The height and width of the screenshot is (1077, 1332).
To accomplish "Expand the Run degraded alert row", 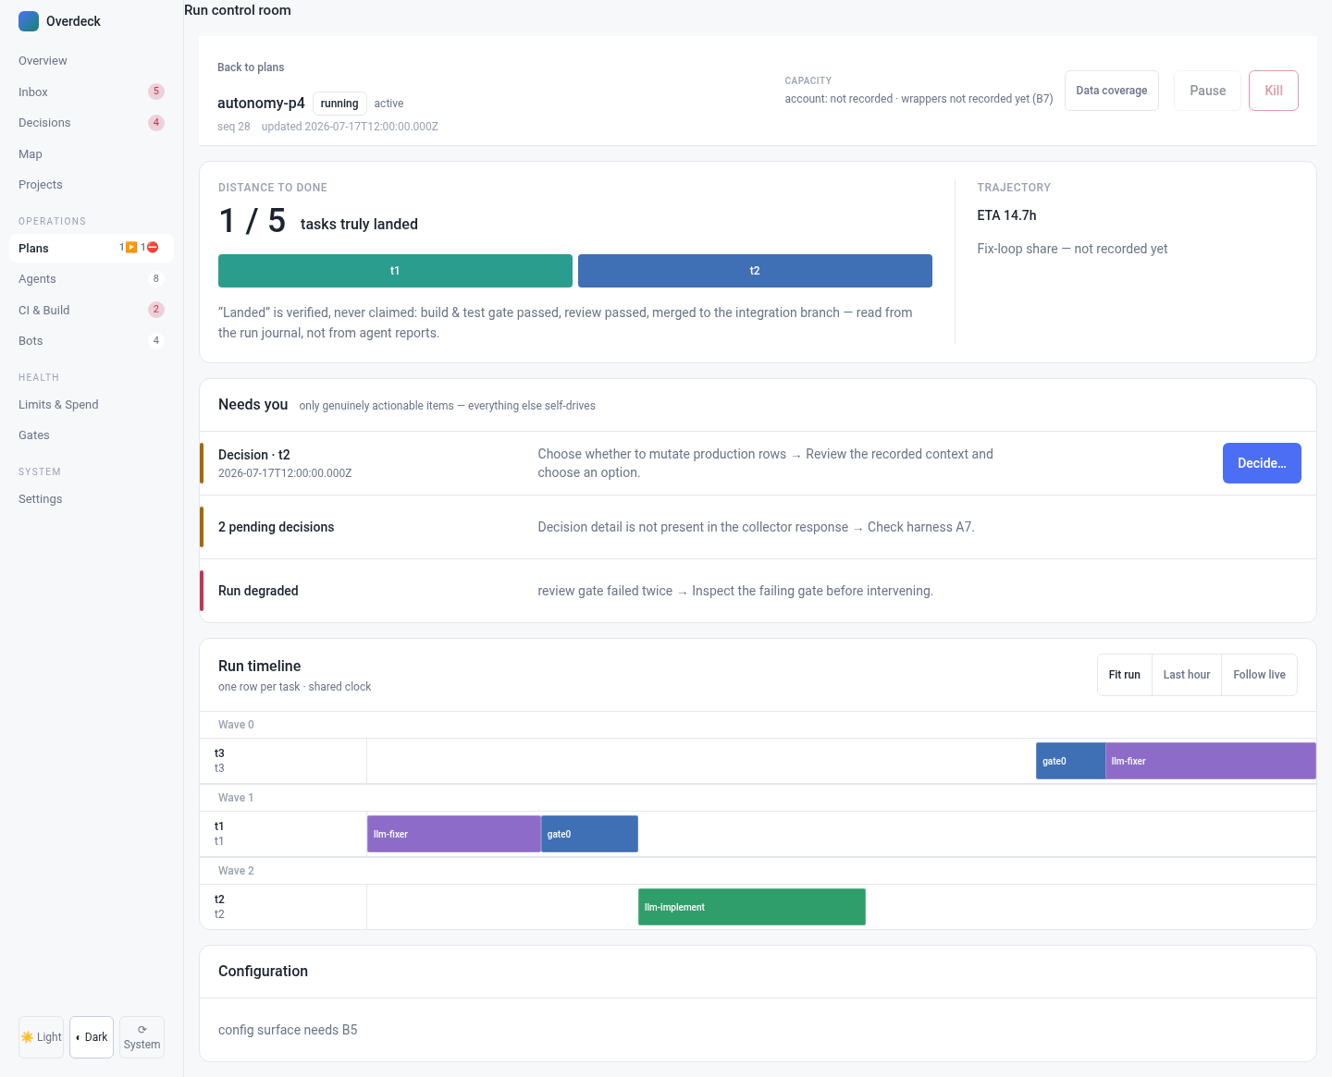I will [x=758, y=591].
